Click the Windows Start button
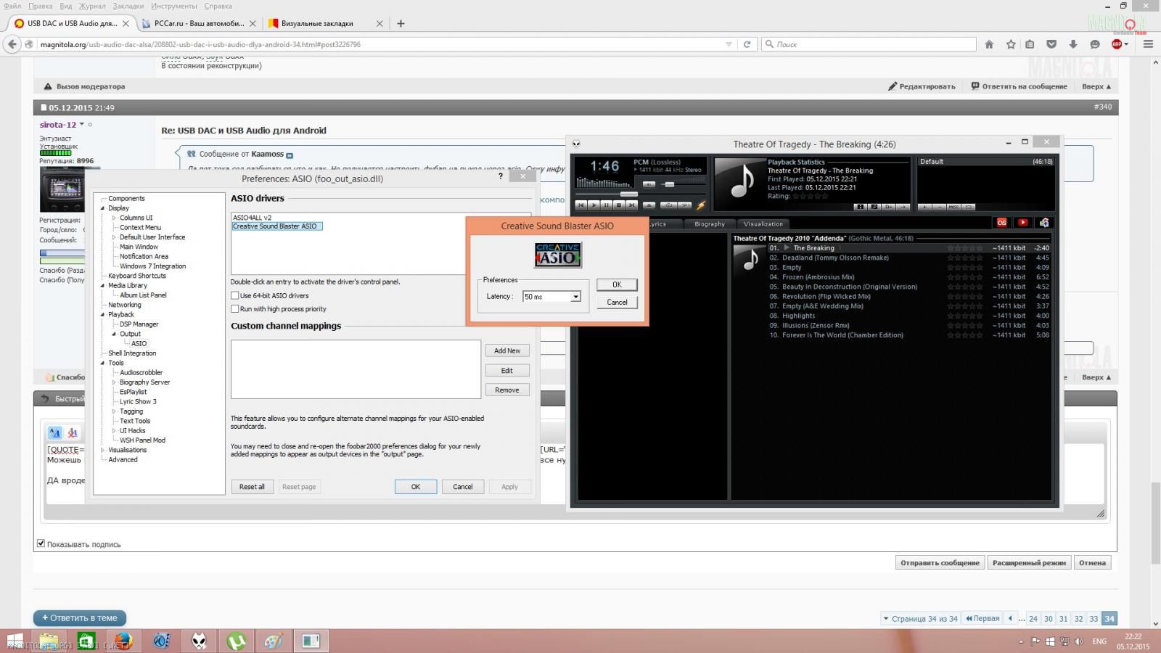 pos(15,641)
